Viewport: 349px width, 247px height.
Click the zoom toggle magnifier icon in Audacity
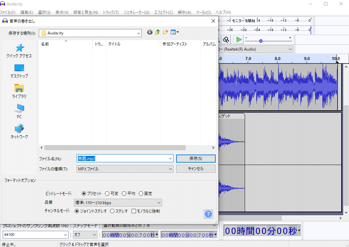(226, 39)
